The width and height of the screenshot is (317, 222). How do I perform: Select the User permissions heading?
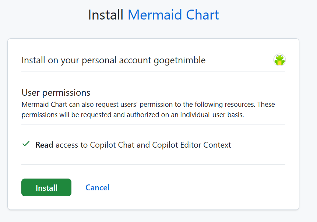tap(56, 92)
